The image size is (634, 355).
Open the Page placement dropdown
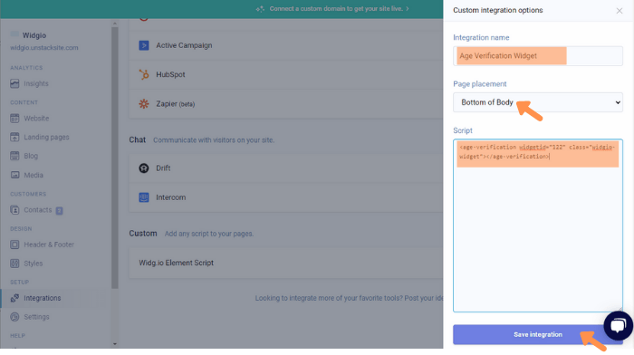tap(538, 102)
